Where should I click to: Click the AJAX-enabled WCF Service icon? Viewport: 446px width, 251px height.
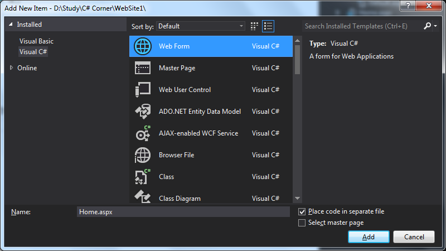pos(143,133)
